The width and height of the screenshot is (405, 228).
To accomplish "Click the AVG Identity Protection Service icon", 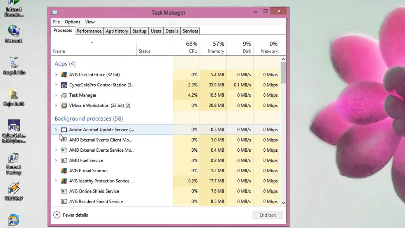I will point(64,181).
